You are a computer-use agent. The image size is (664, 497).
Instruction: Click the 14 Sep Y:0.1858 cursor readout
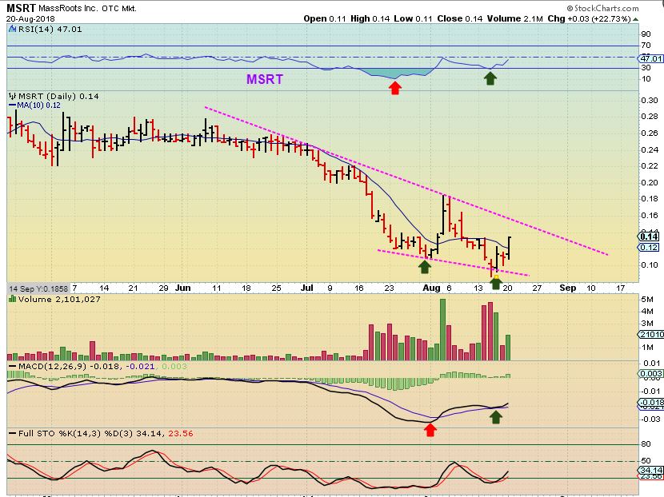[38, 288]
